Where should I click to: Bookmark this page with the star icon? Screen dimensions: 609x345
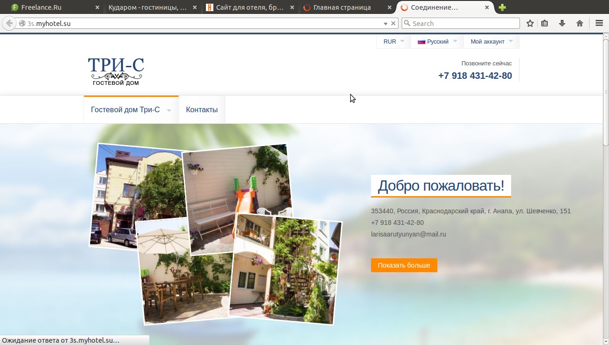(530, 23)
